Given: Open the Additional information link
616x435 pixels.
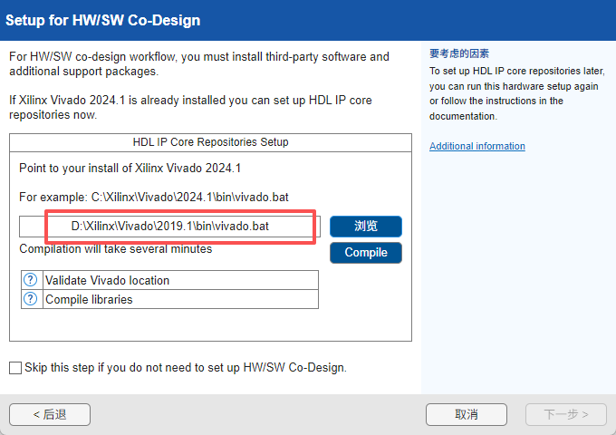Looking at the screenshot, I should (x=476, y=146).
